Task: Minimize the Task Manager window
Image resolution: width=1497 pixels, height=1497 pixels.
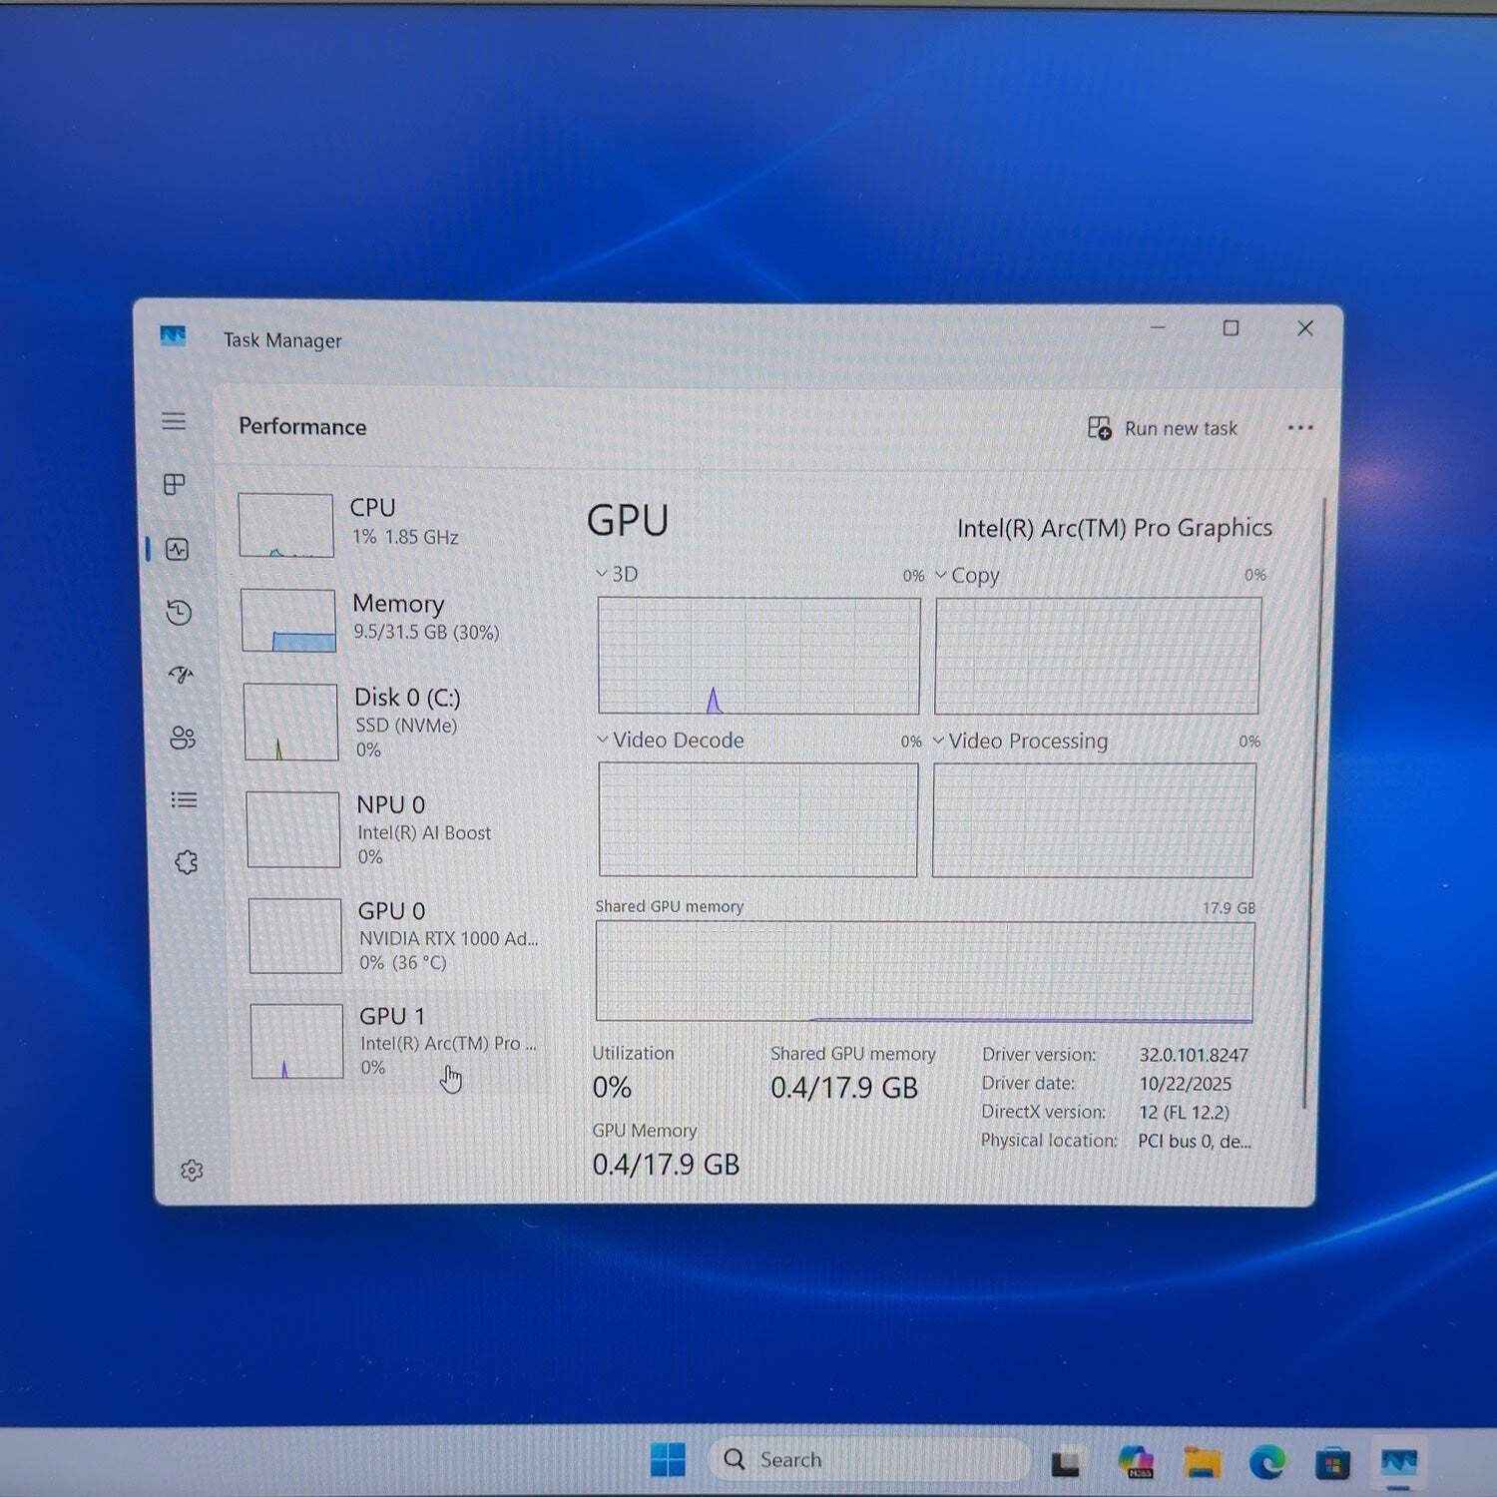Action: [x=1158, y=326]
